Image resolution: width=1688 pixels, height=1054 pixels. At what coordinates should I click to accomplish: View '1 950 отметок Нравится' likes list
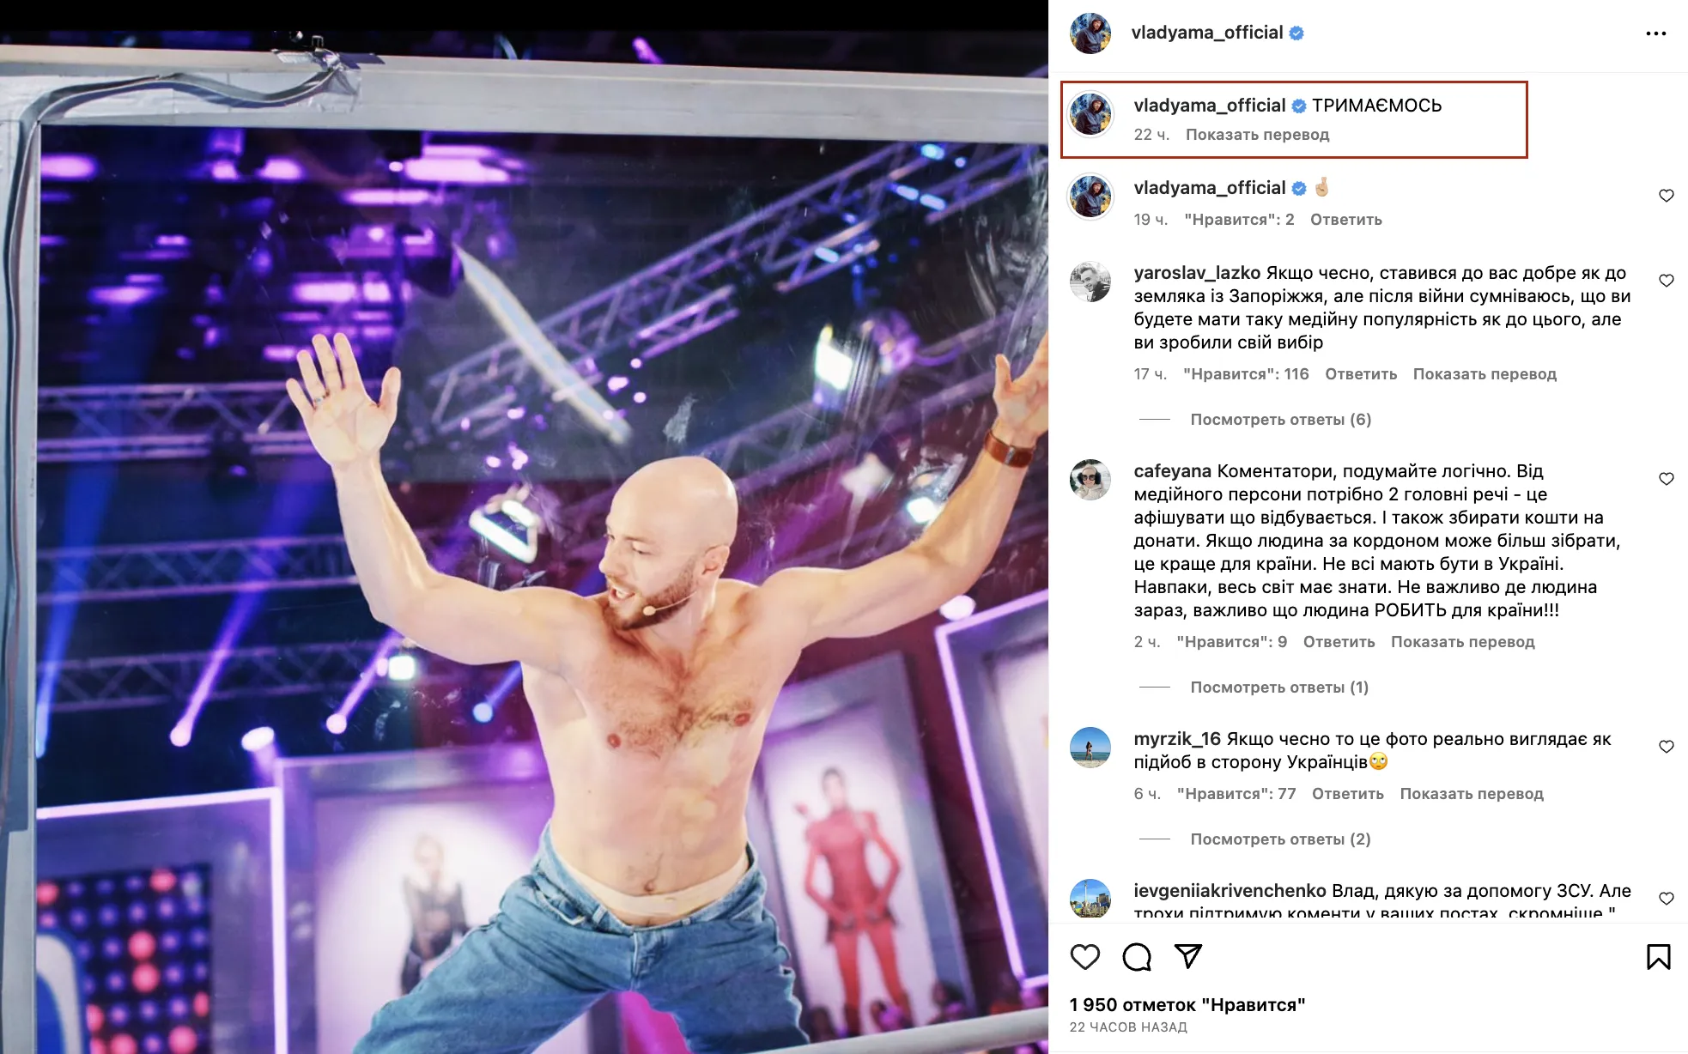coord(1187,1005)
